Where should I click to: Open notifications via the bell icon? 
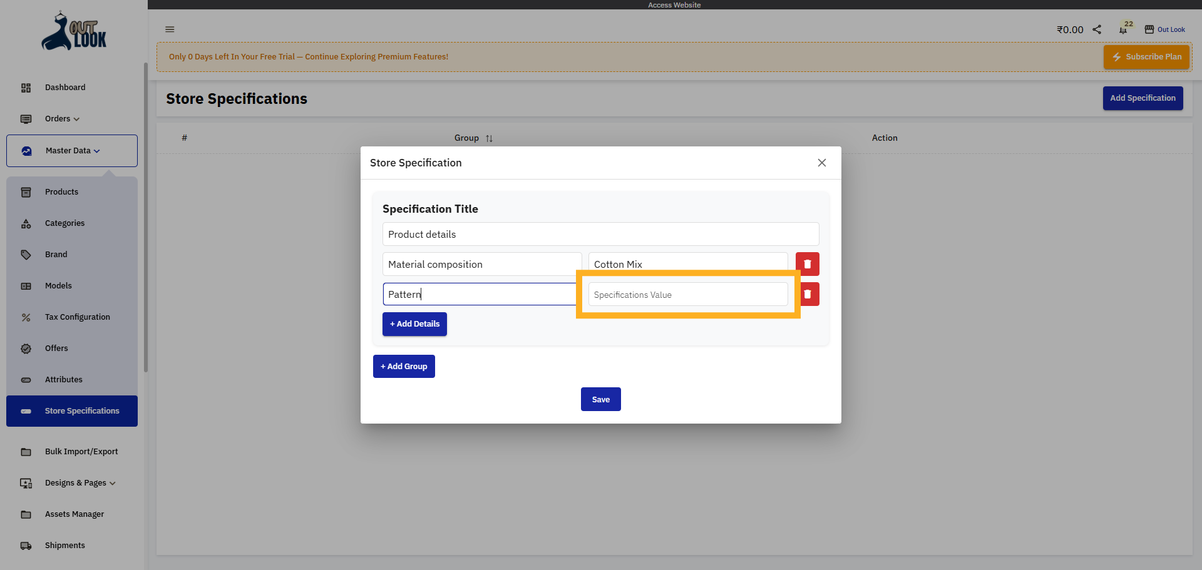1122,29
